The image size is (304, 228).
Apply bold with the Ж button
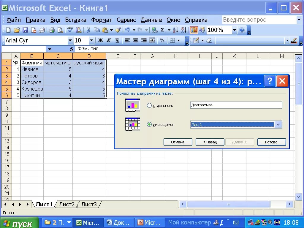point(100,40)
